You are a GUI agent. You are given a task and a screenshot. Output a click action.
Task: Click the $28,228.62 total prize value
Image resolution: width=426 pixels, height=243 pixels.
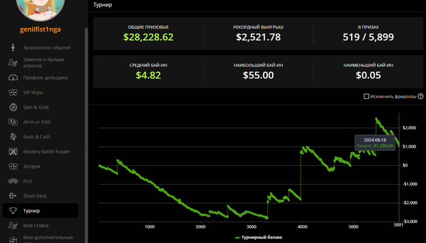tap(148, 37)
